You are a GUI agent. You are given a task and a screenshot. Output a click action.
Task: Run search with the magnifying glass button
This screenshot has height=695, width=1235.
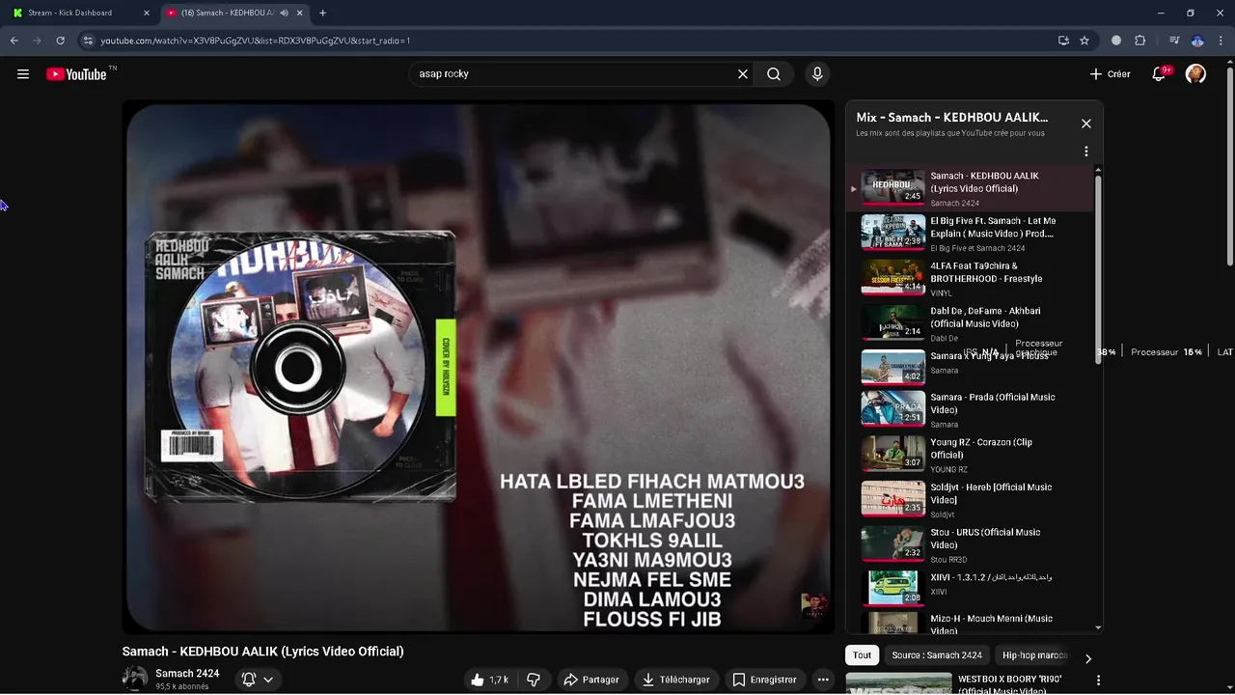774,74
